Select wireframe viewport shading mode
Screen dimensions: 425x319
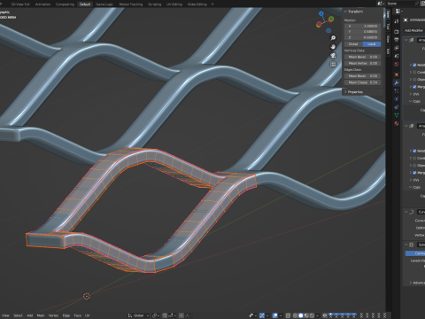pyautogui.click(x=295, y=315)
